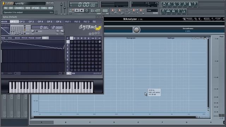The height and width of the screenshot is (127, 226).
Task: Click the save project toolbar icon
Action: 169,4
